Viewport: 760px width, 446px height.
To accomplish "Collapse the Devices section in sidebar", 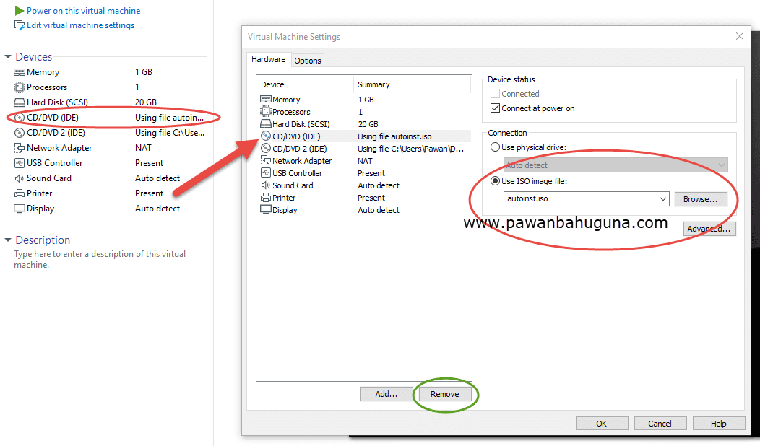I will (x=9, y=56).
